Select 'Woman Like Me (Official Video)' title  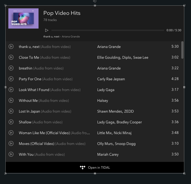44,133
